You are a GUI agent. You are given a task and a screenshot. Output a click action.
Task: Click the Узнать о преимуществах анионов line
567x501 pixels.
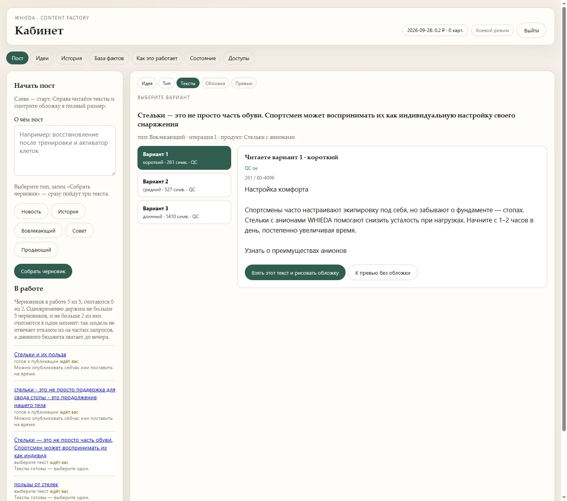tap(296, 250)
